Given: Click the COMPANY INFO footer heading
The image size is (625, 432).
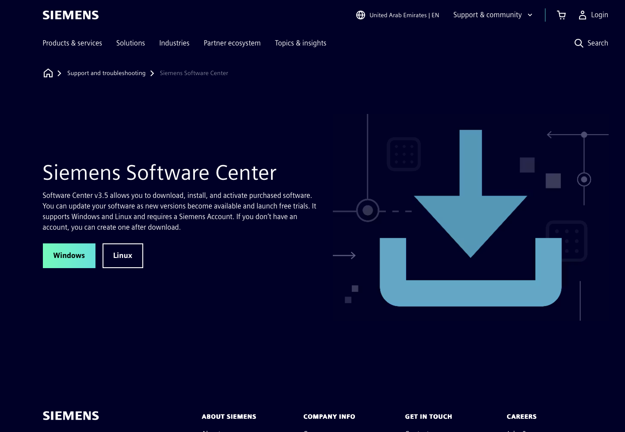Looking at the screenshot, I should pyautogui.click(x=329, y=417).
